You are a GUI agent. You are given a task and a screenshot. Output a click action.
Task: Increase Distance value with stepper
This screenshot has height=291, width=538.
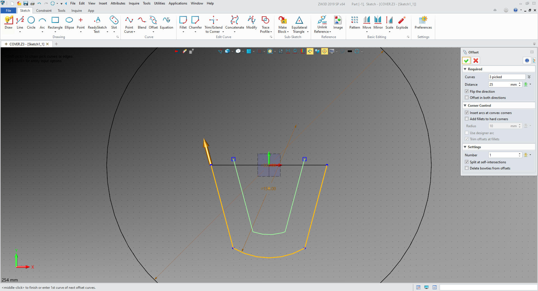(x=520, y=83)
